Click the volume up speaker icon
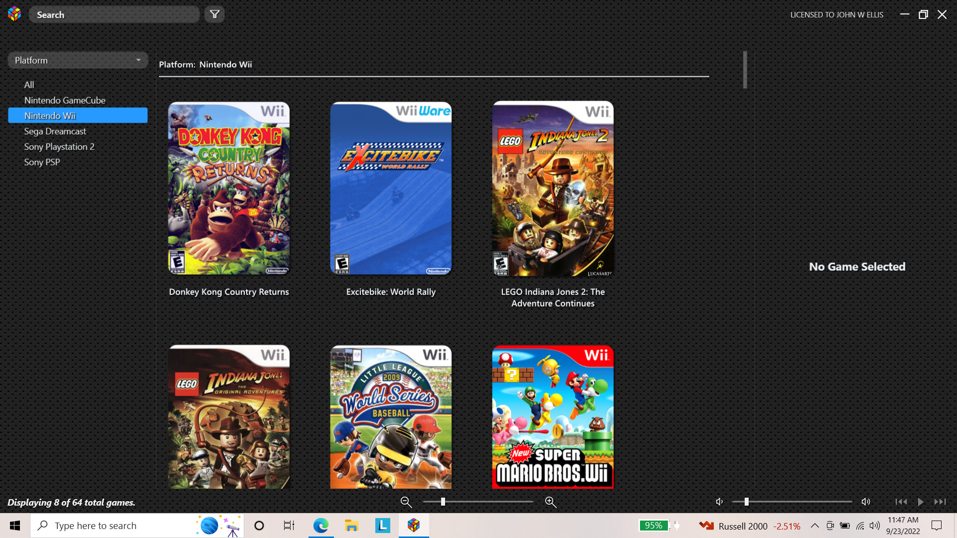 tap(866, 502)
